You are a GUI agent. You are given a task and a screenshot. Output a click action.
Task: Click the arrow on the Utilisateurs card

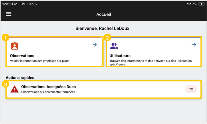pos(194,45)
